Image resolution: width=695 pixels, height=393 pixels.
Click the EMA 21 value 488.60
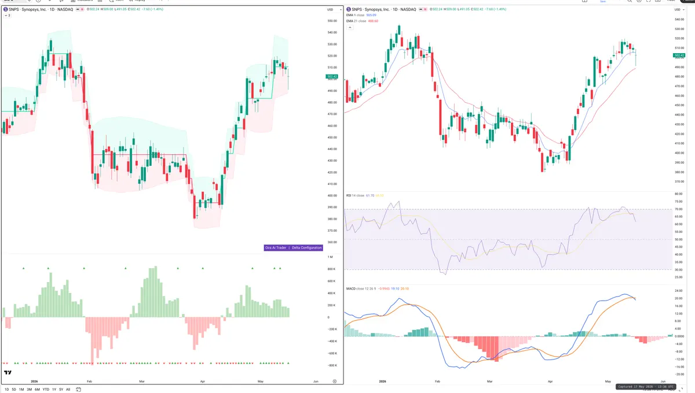(373, 21)
